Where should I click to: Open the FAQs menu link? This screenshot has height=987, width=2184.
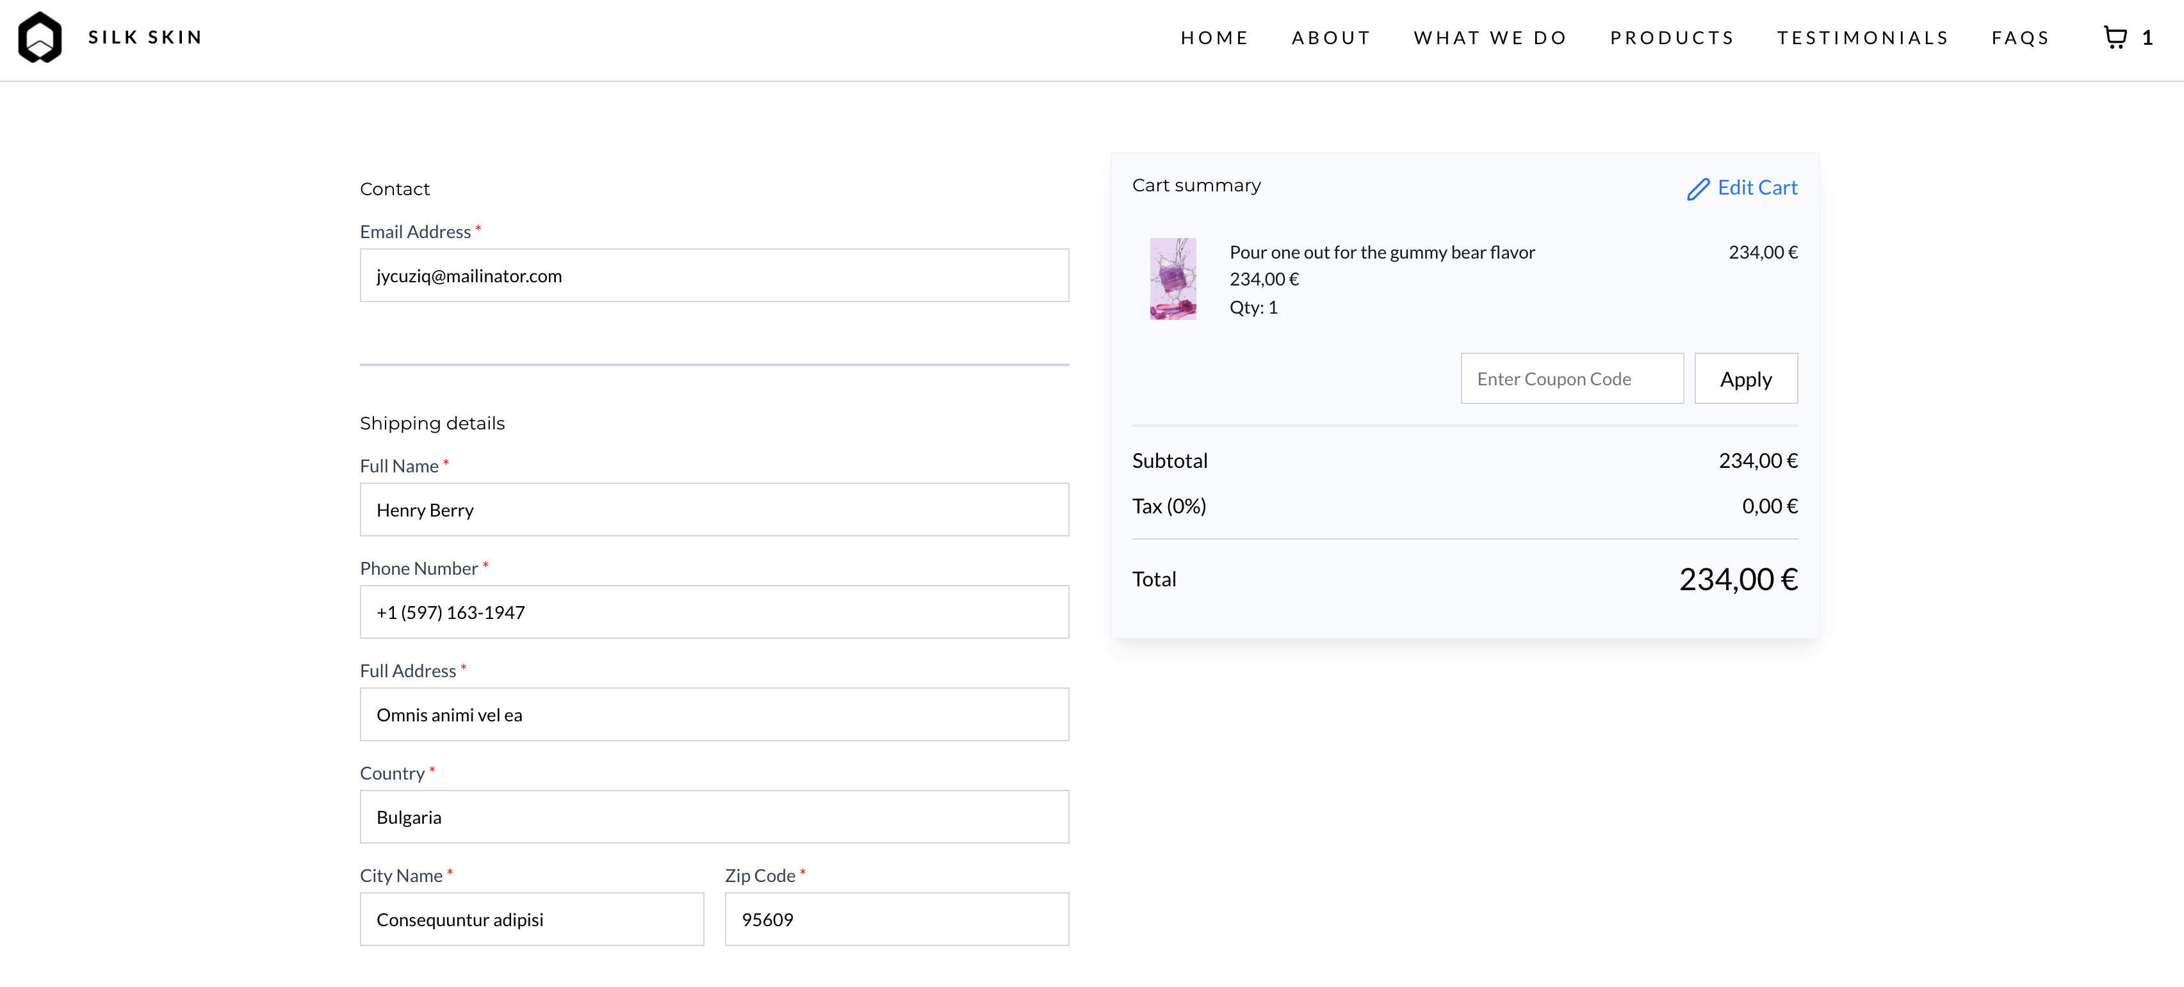[2021, 38]
